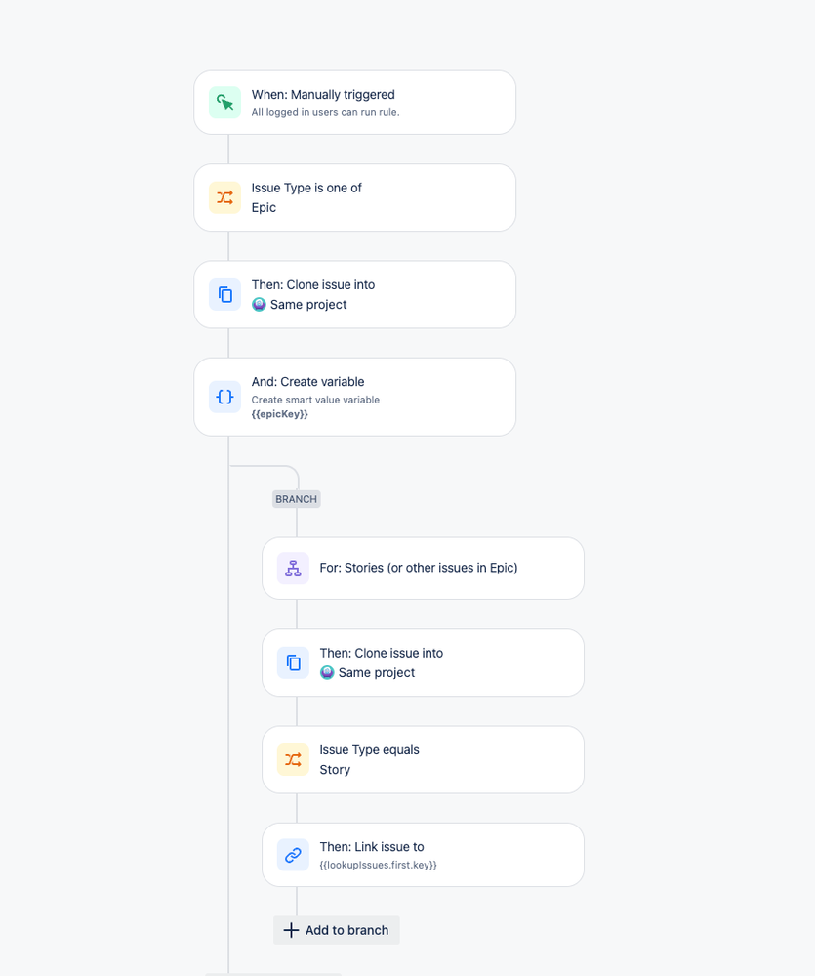815x976 pixels.
Task: Click the green manual trigger cursor icon
Action: click(225, 102)
